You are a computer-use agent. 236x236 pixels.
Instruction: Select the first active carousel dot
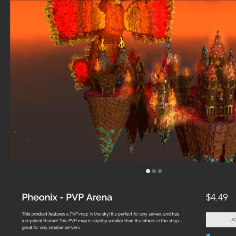click(x=148, y=171)
